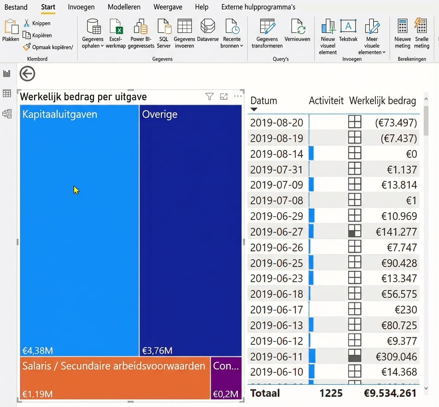439x407 pixels.
Task: Select the Rapport view icon
Action: (x=7, y=73)
